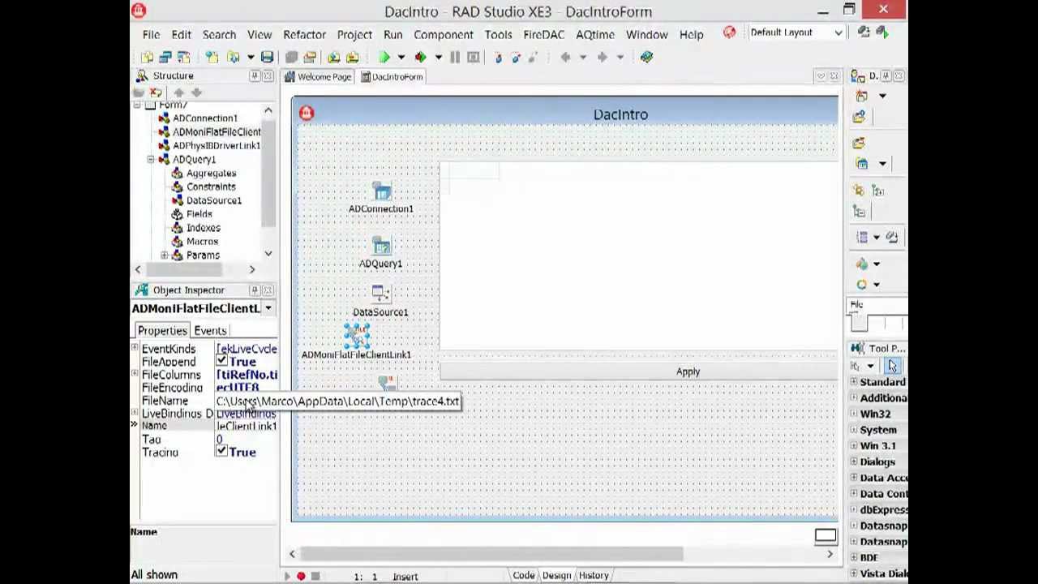Open the Object Inspector component selector dropdown
The width and height of the screenshot is (1038, 584).
[268, 308]
